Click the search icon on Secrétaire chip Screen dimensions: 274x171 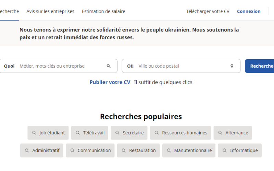coord(117,133)
